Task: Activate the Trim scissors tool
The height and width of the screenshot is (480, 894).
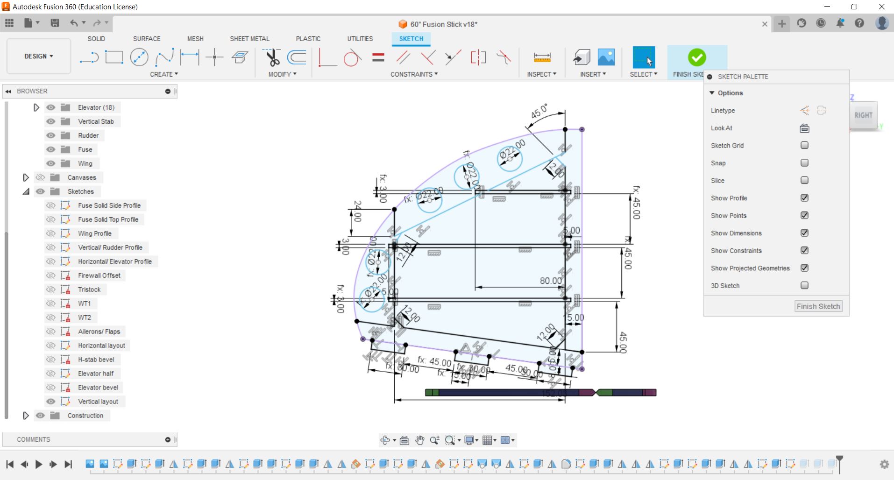Action: [272, 57]
